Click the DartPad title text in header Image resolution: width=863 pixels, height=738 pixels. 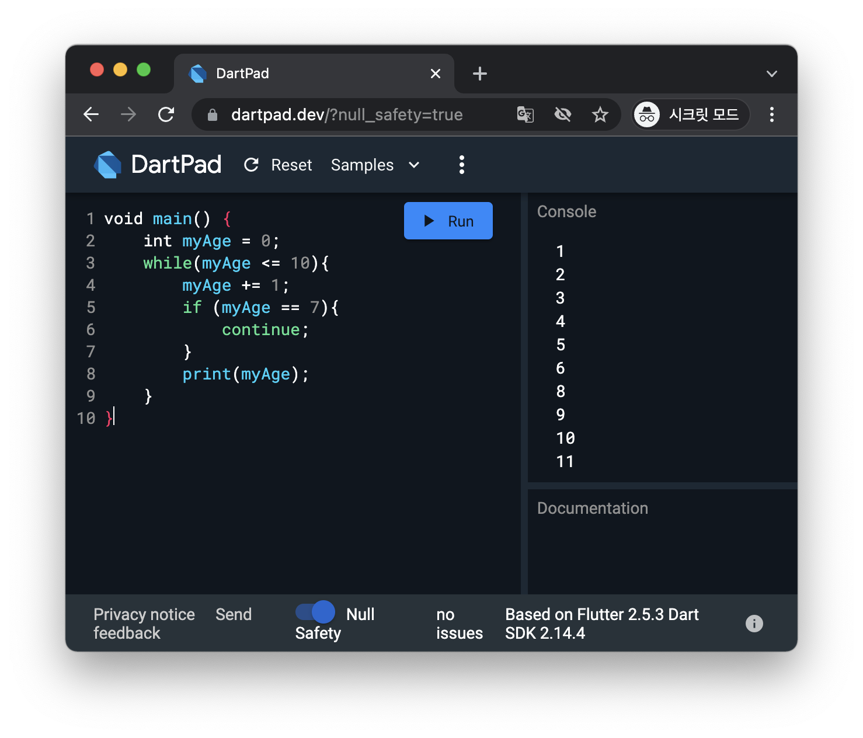pos(176,165)
